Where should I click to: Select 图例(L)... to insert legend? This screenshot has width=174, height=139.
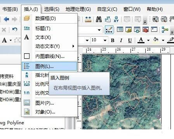click(x=49, y=66)
